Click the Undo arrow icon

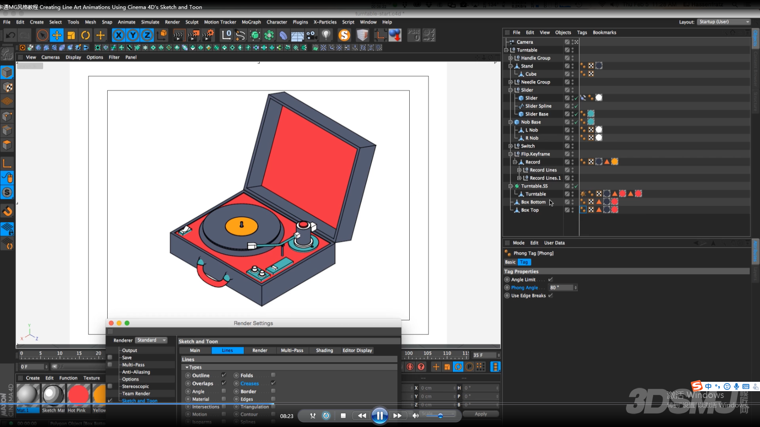[11, 35]
